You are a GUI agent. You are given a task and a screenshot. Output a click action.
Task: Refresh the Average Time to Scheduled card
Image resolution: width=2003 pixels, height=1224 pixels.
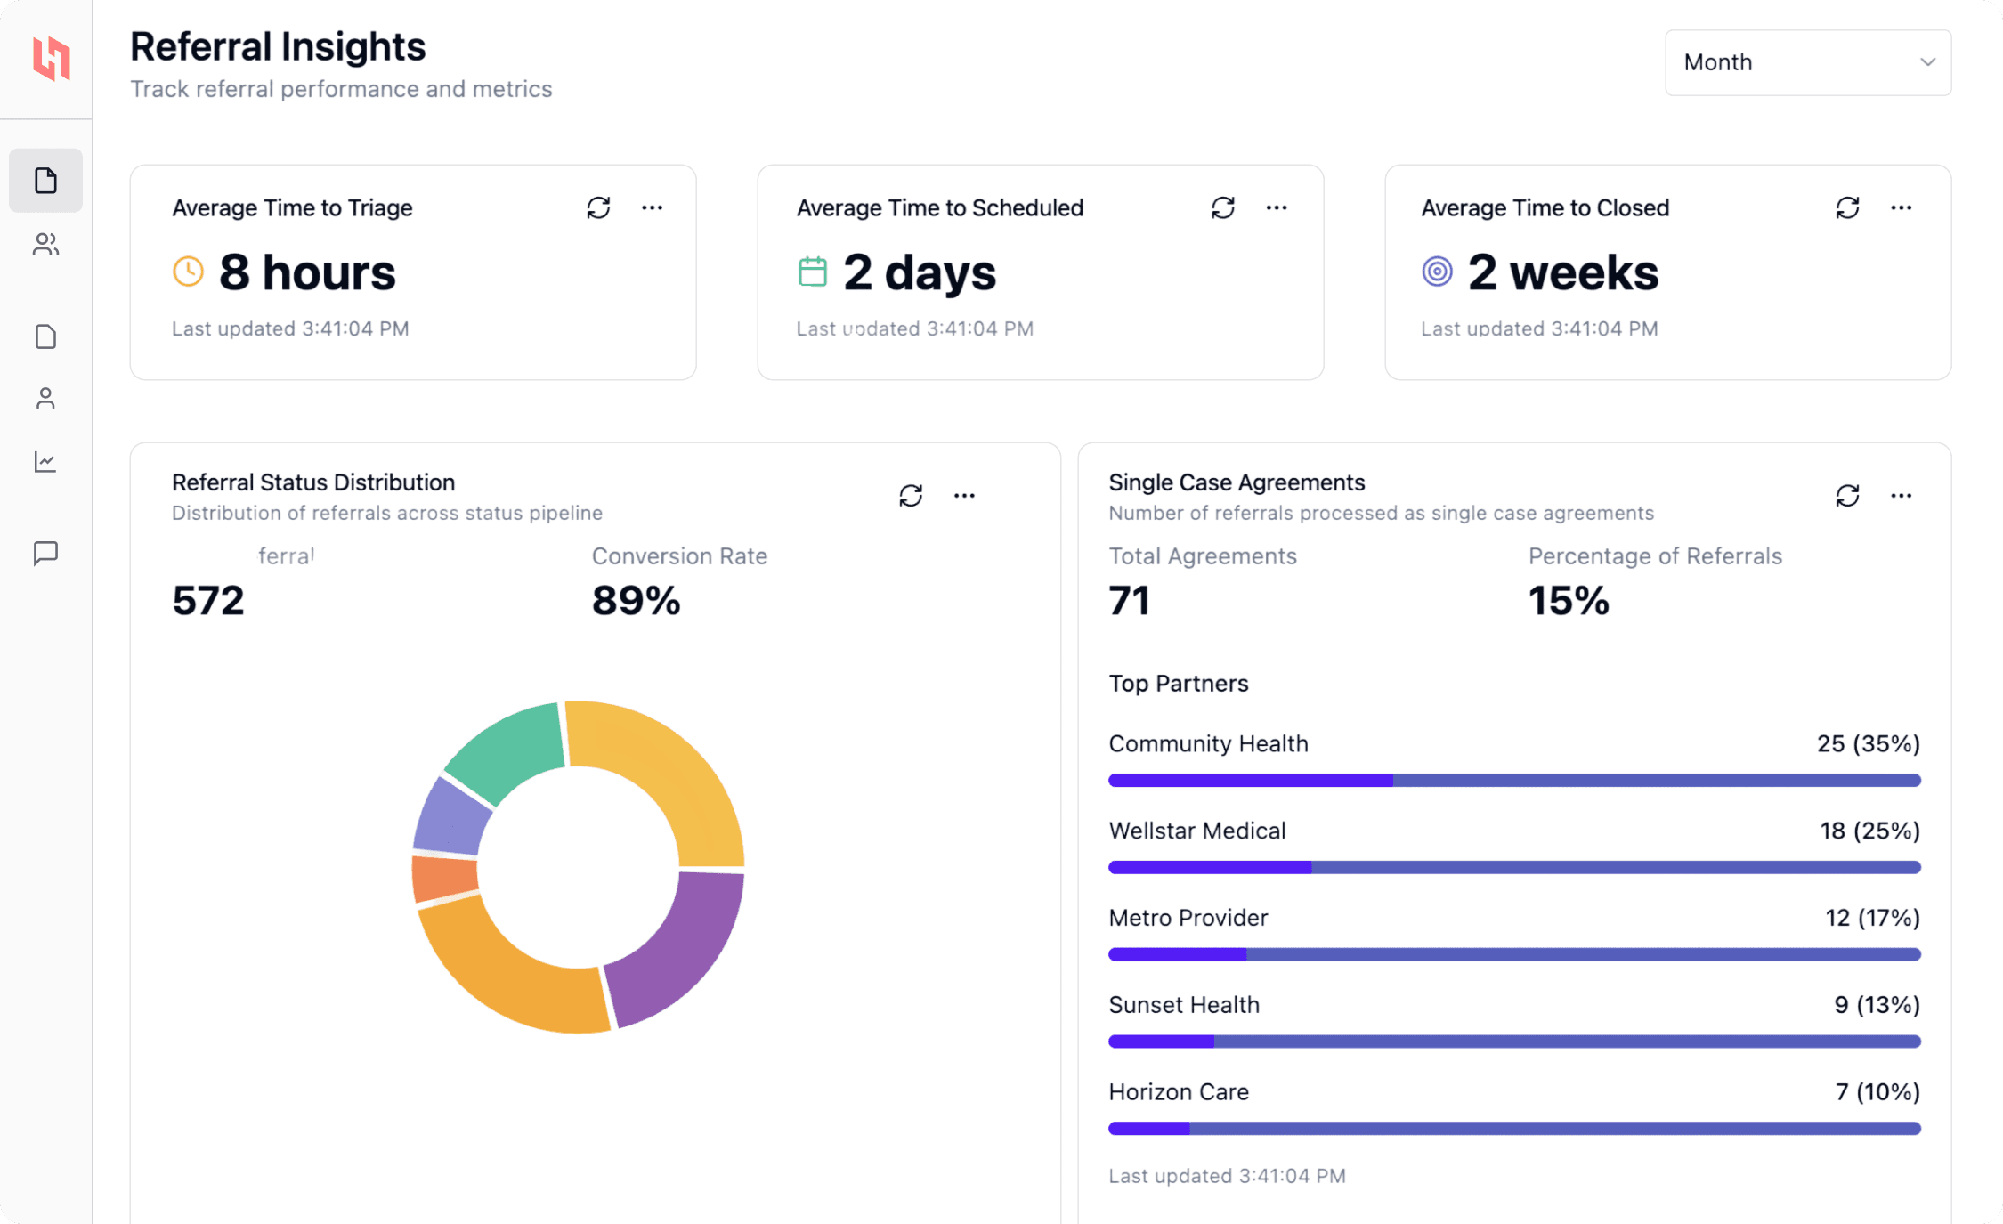[x=1222, y=207]
